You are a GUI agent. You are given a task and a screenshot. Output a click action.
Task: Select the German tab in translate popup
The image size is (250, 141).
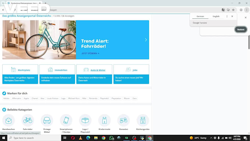click(200, 16)
